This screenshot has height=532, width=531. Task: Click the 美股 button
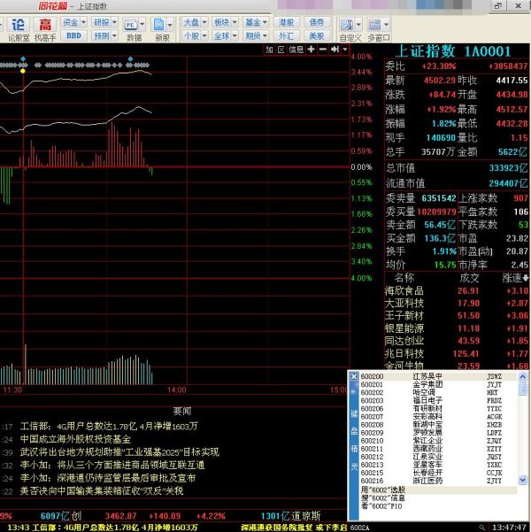click(x=317, y=35)
